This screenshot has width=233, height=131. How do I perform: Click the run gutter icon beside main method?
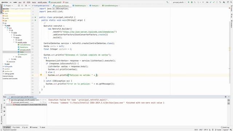[36, 20]
